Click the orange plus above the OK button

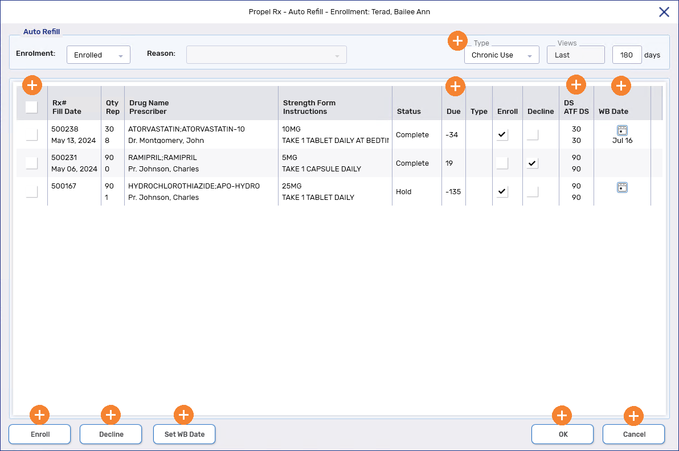562,415
